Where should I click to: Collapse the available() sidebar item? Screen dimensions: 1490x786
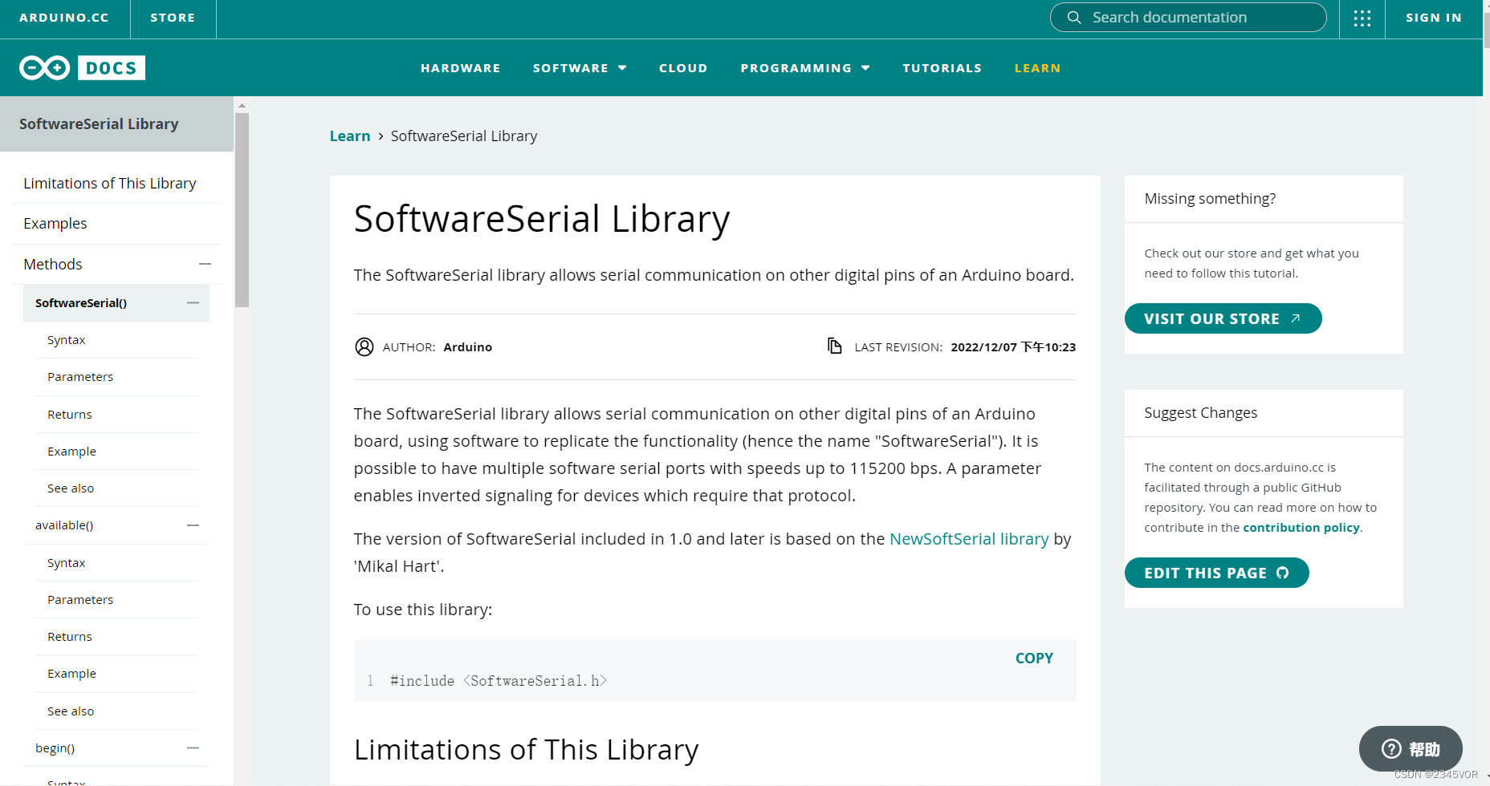tap(193, 525)
